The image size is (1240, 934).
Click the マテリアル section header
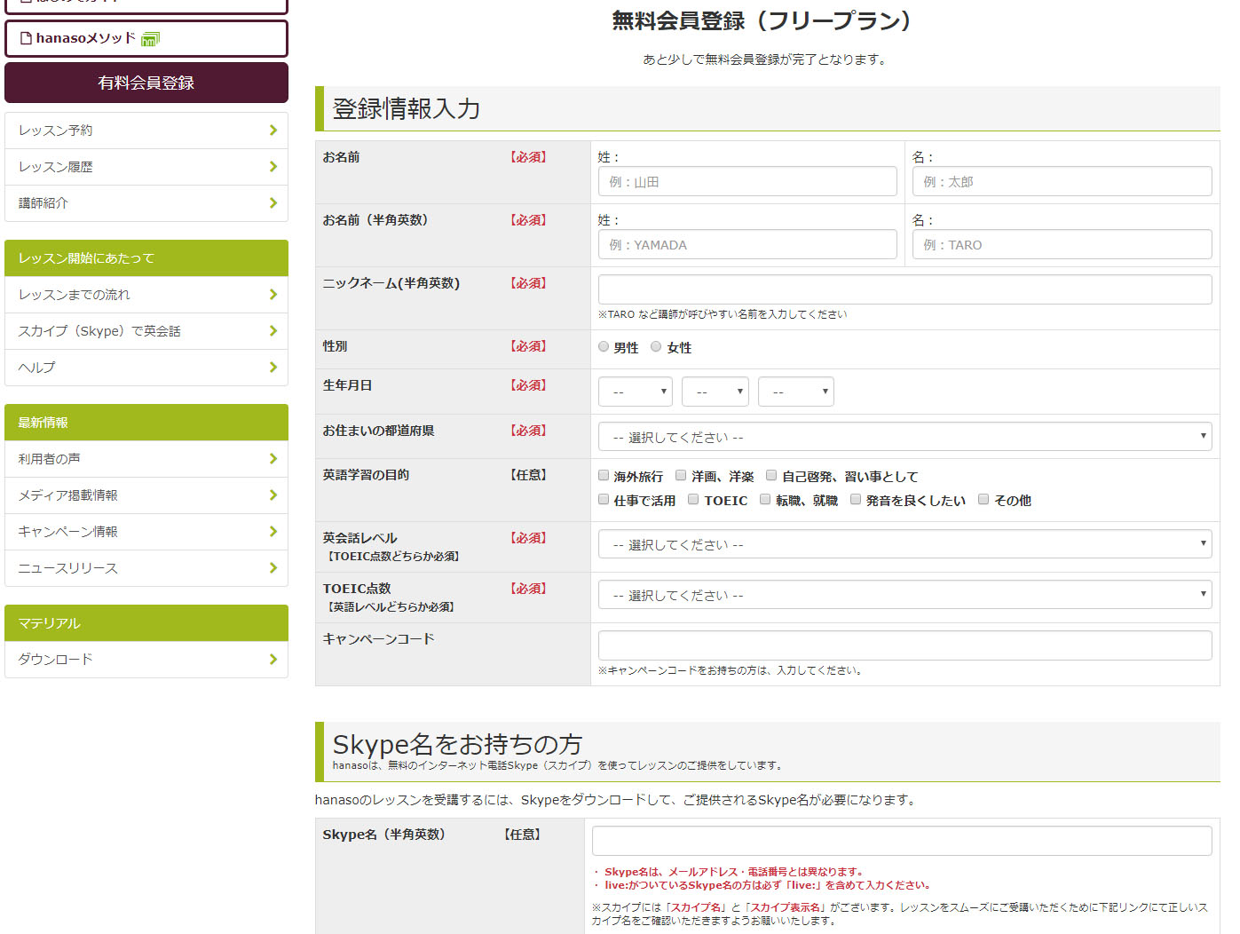[x=146, y=623]
